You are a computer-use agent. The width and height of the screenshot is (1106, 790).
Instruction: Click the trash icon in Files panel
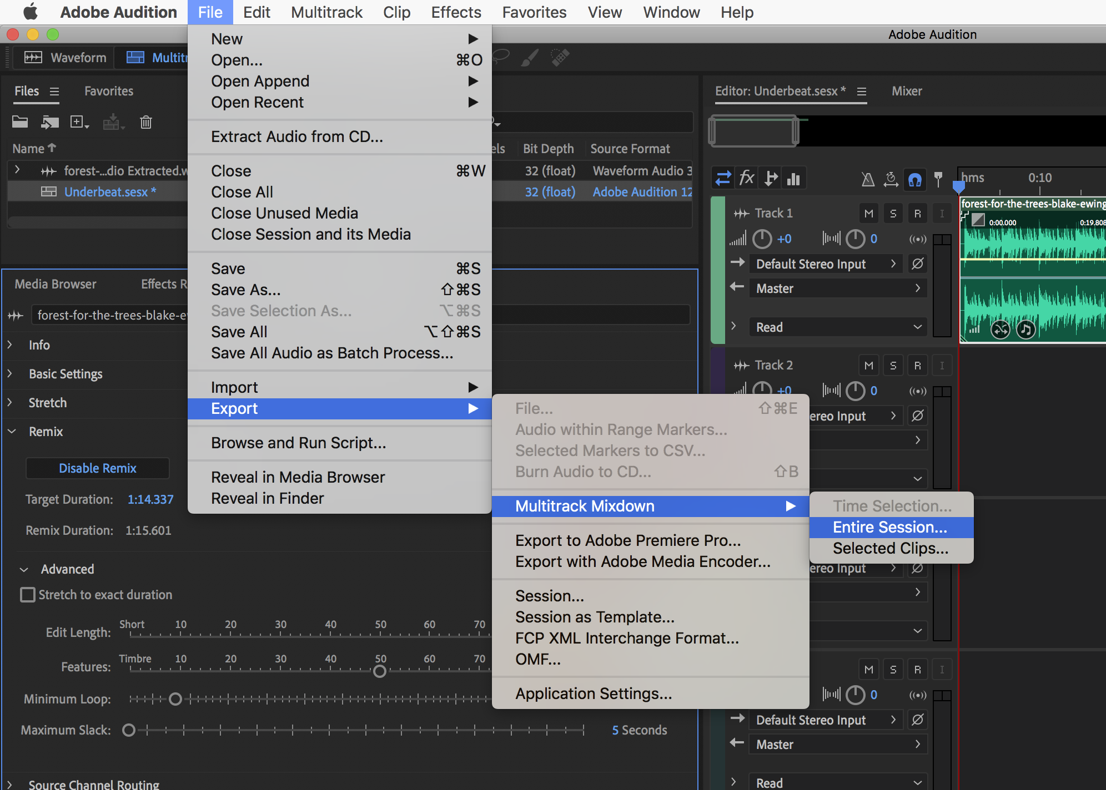[x=145, y=122]
